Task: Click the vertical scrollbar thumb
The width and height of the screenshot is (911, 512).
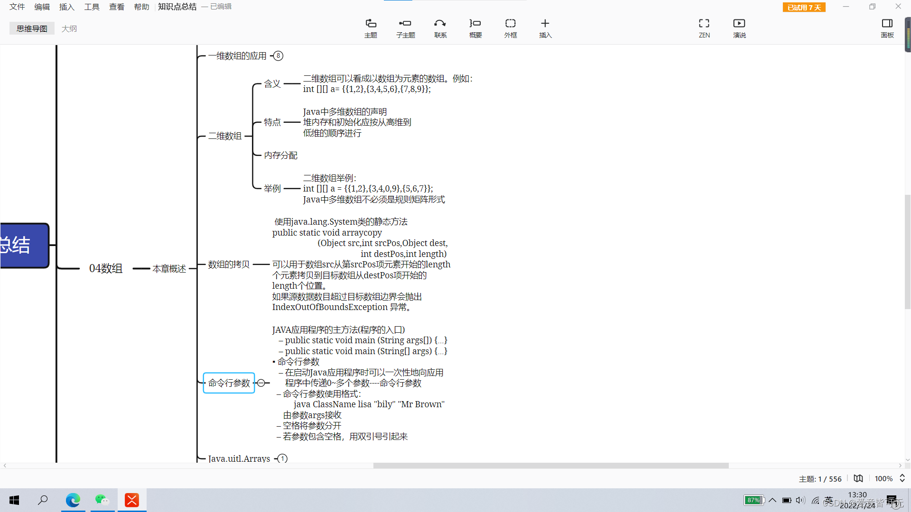Action: click(x=907, y=252)
